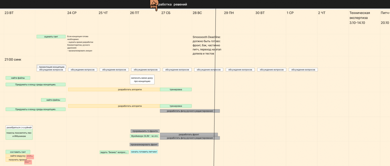Image resolution: width=390 pixels, height=166 pixels.
Task: Click 'обсуждение вопросов' in the 1 СР column
Action: (303, 70)
